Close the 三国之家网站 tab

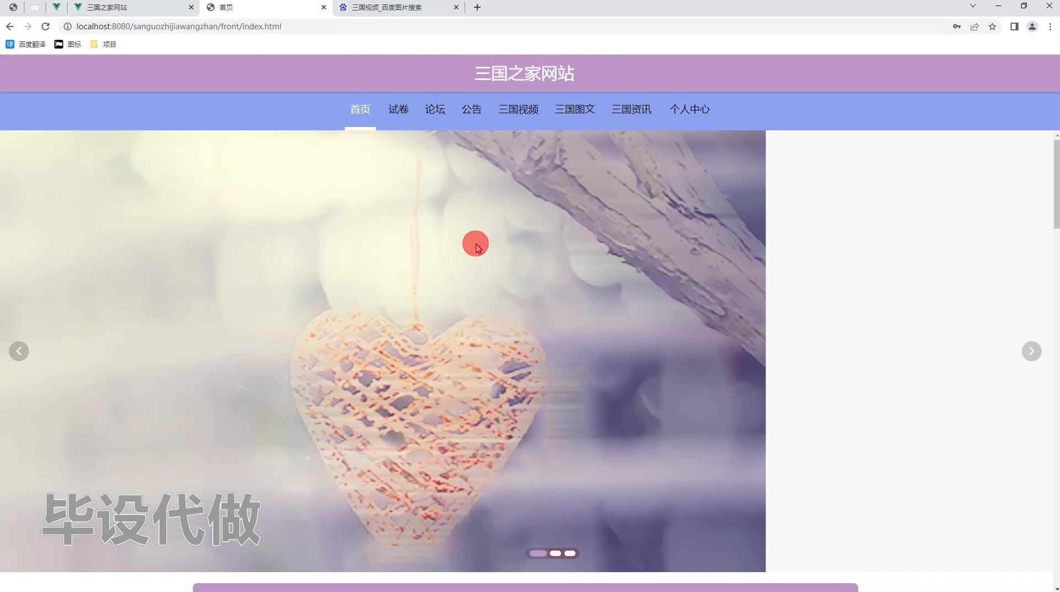(191, 7)
